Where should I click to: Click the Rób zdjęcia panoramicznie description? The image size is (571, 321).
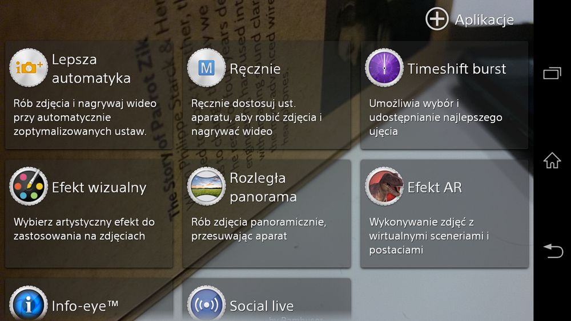pyautogui.click(x=259, y=229)
